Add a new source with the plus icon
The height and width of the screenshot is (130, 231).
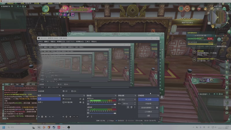[x=63, y=117]
